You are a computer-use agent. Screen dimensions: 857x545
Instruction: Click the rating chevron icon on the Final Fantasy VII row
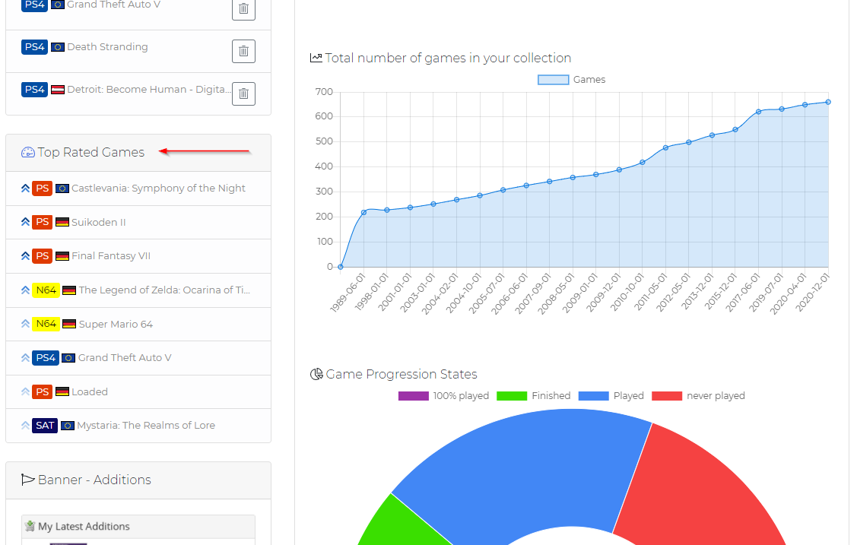(25, 256)
